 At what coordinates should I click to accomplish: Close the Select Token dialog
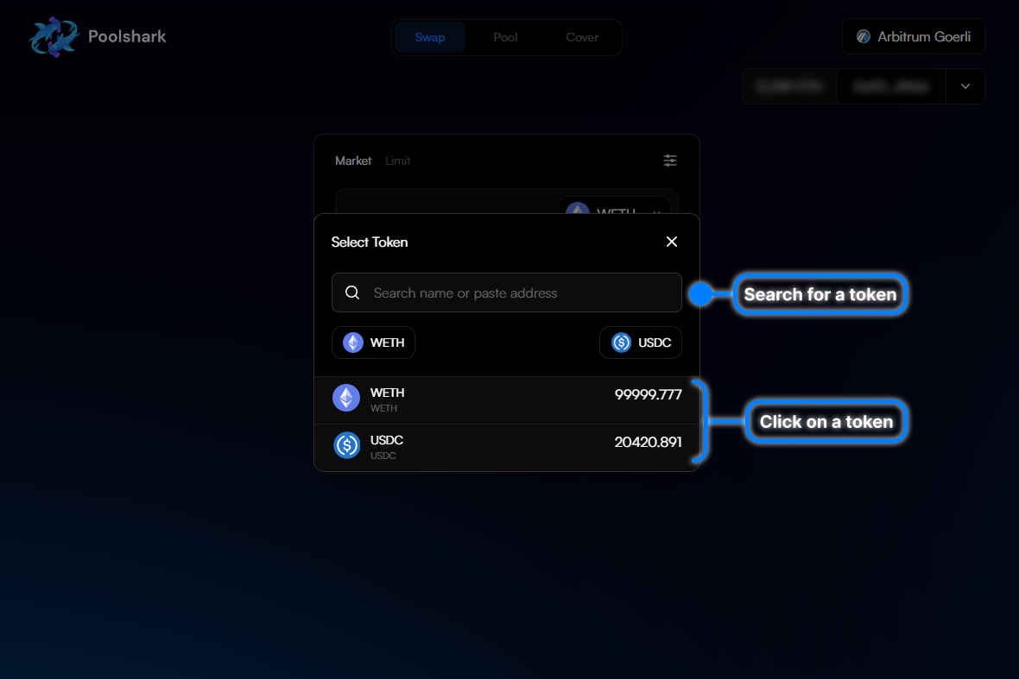tap(672, 242)
